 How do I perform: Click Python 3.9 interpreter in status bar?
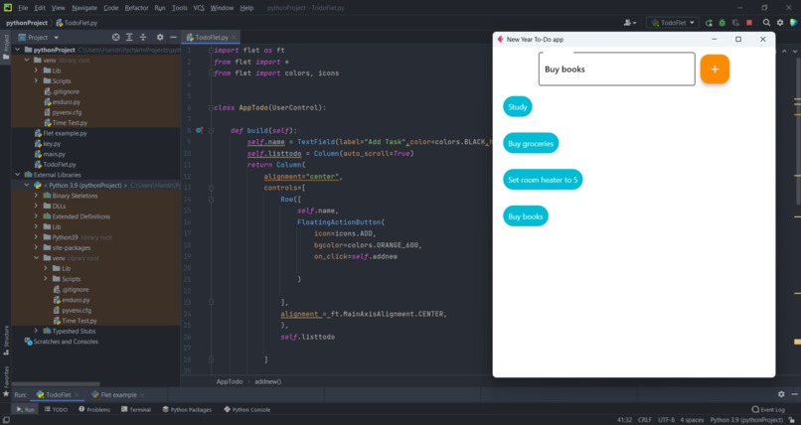point(745,420)
